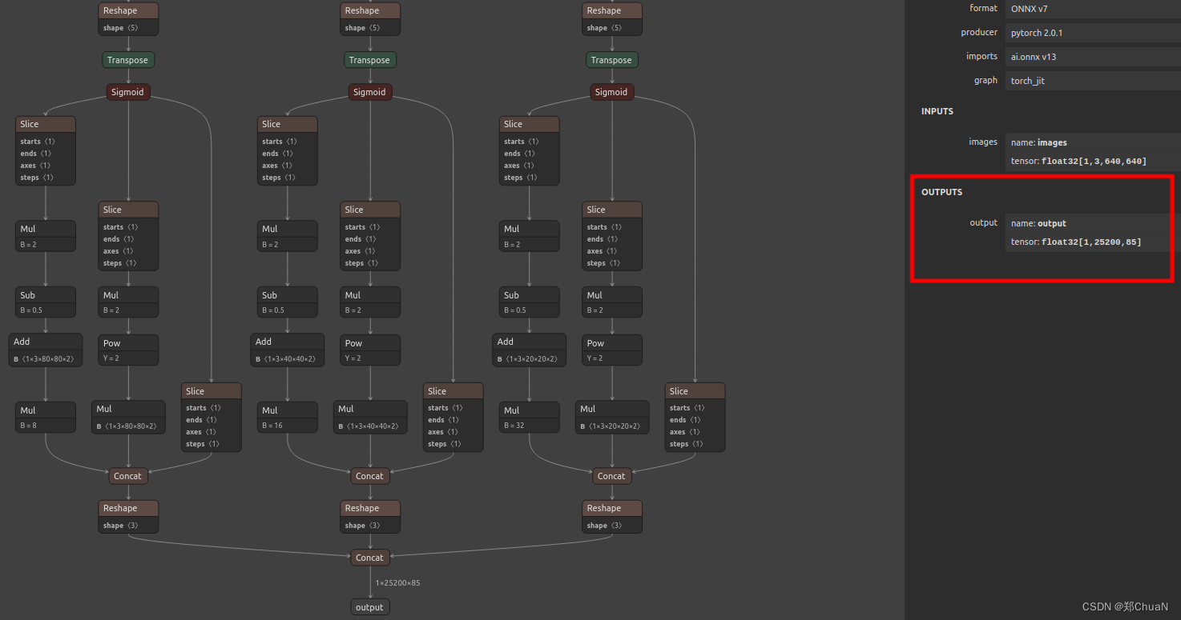
Task: Click the Transpose node in the middle branch
Action: pos(369,60)
